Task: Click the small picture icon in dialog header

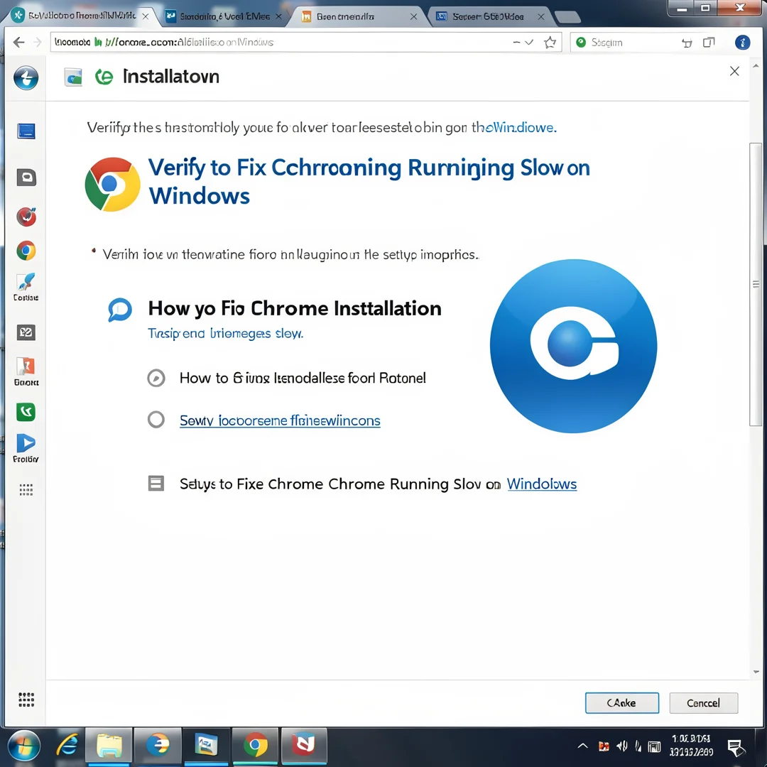Action: point(73,77)
